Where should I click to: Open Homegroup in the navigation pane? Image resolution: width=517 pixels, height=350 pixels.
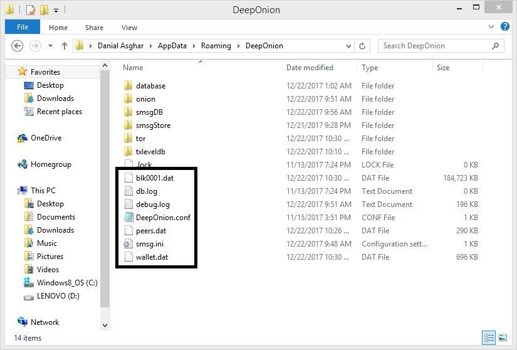[51, 164]
